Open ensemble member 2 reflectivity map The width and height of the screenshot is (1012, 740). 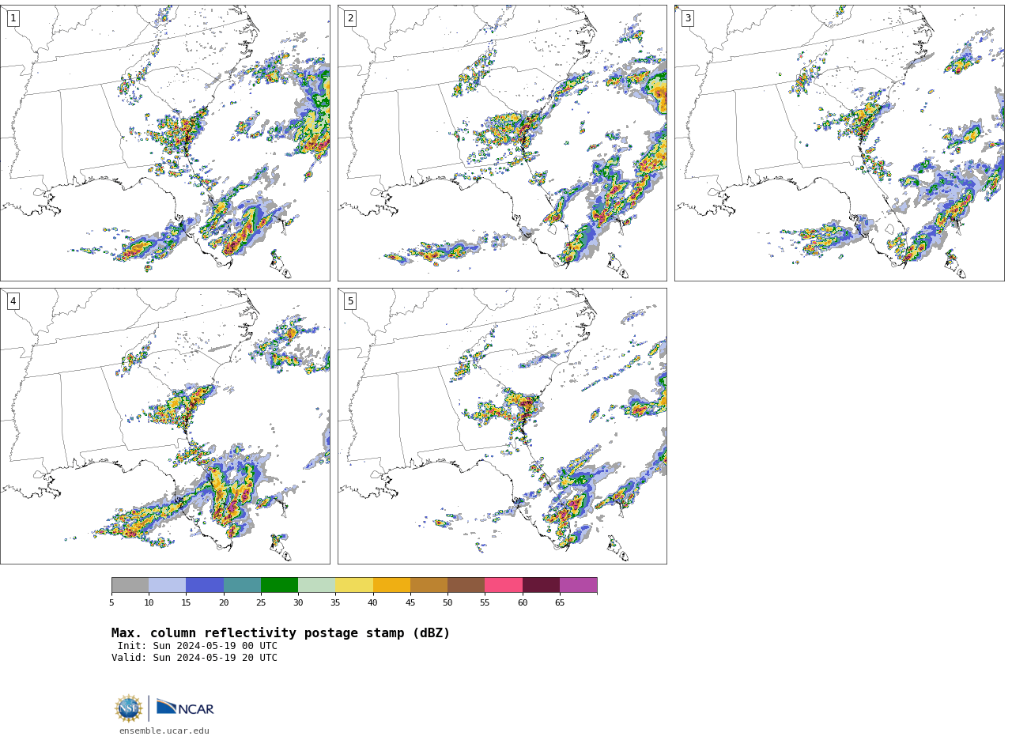(x=502, y=143)
